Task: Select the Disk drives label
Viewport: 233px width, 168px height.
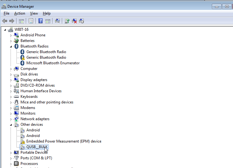Action: pos(29,74)
